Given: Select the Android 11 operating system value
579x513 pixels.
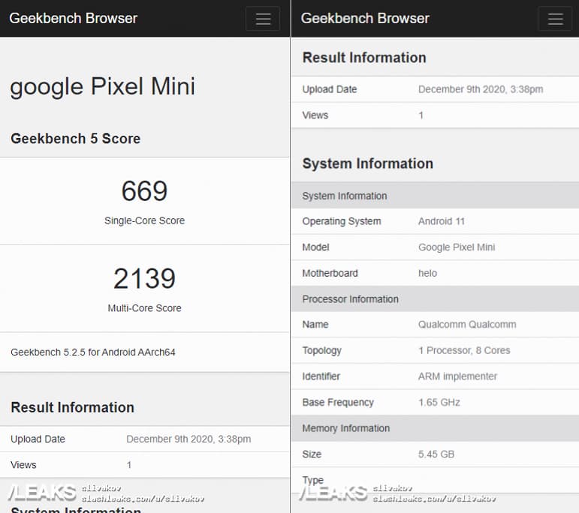Looking at the screenshot, I should point(442,221).
